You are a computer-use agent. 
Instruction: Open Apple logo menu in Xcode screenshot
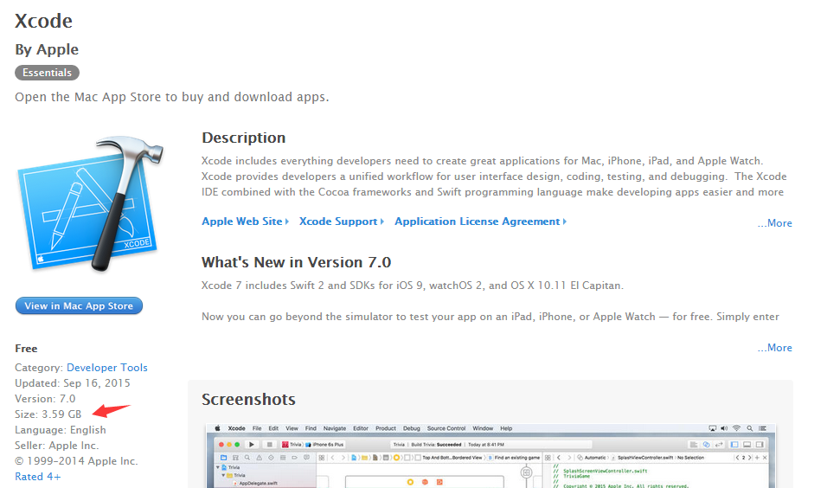point(217,428)
